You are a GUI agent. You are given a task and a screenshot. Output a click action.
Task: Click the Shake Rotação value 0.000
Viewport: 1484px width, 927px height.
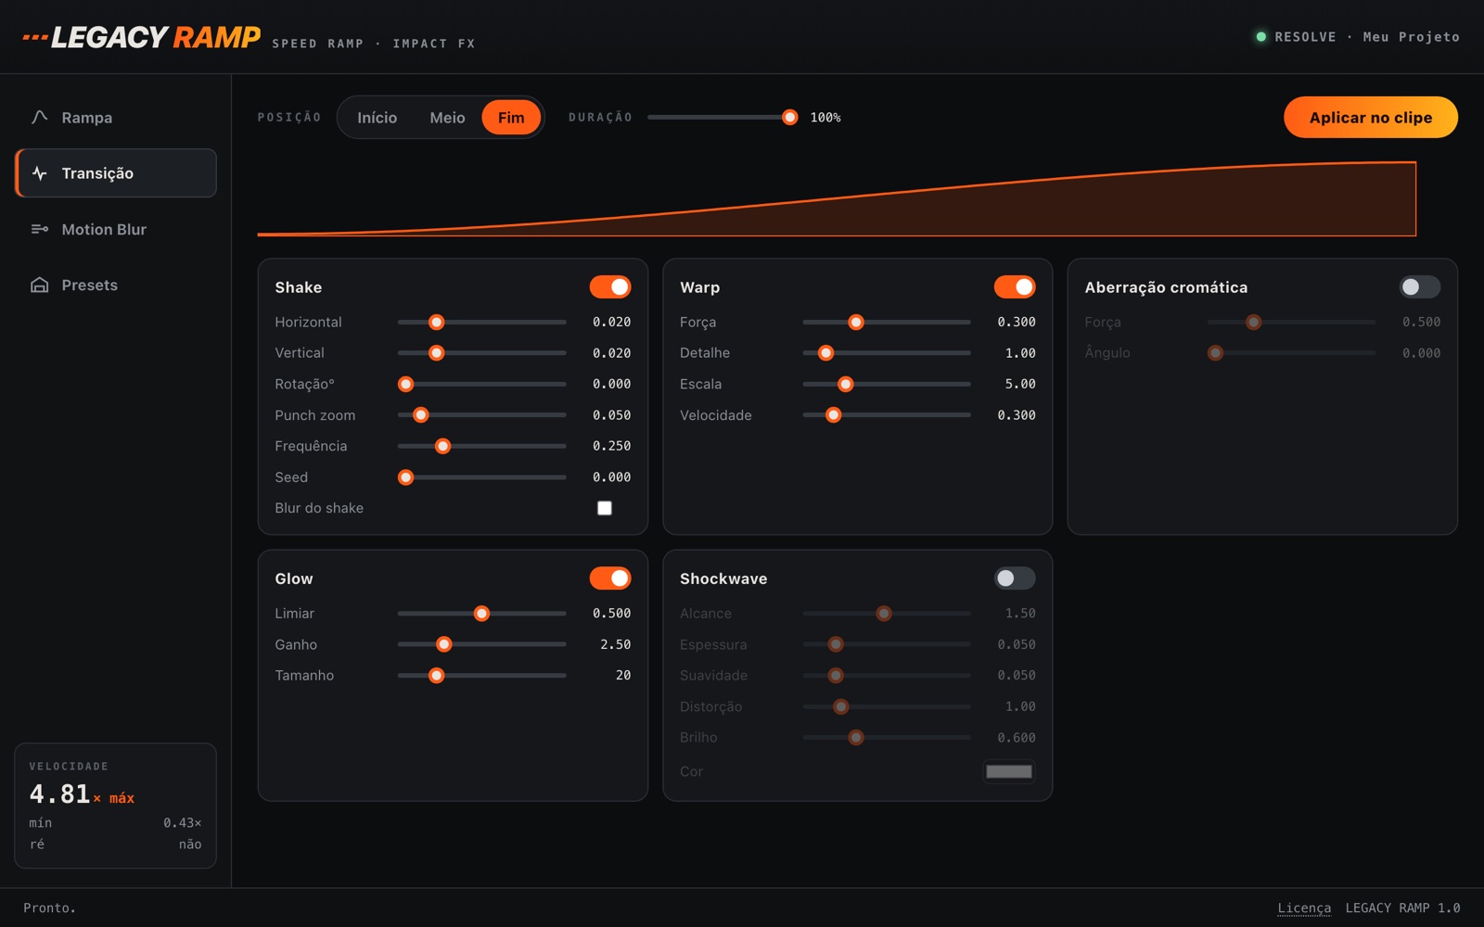pyautogui.click(x=611, y=384)
